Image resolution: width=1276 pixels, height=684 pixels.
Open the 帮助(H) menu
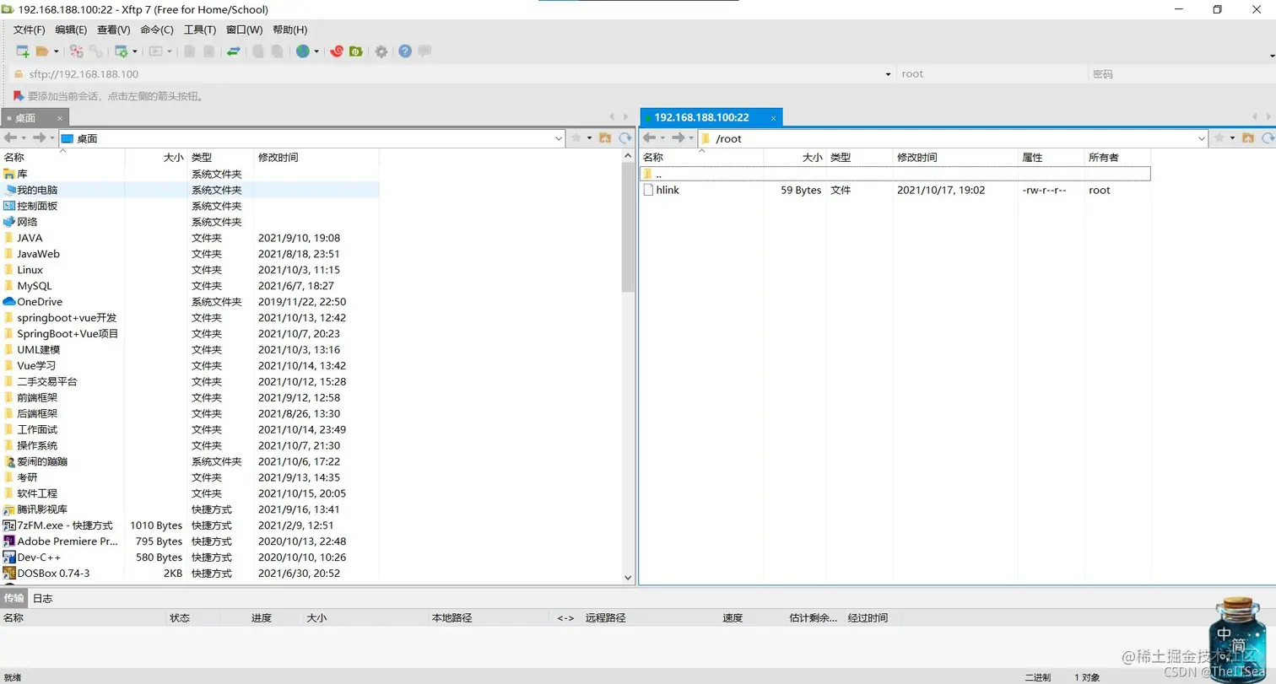pos(289,30)
